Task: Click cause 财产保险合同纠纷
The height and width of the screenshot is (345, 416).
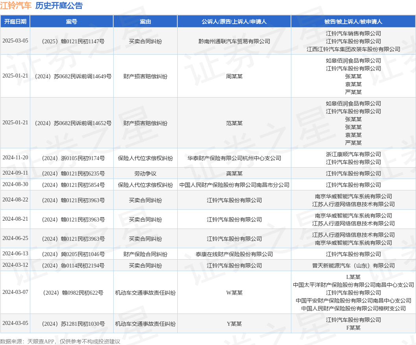Action: point(145,254)
